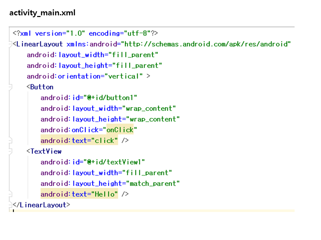Click the opening TextView tag name
This screenshot has width=321, height=240.
(x=46, y=152)
